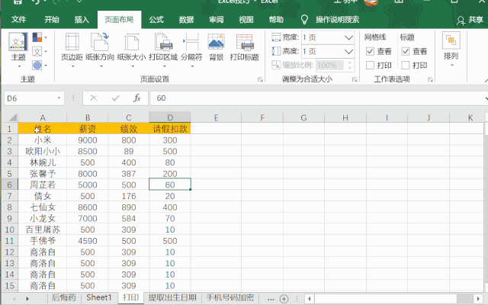488x305 pixels.
Task: Switch to Help (帮助) tab
Action: click(x=276, y=20)
